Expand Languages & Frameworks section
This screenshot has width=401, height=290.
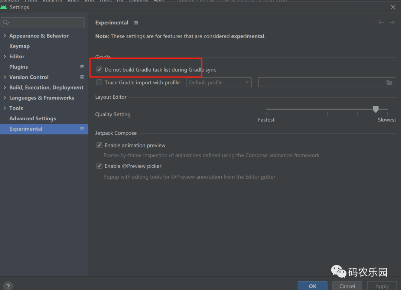pyautogui.click(x=4, y=98)
